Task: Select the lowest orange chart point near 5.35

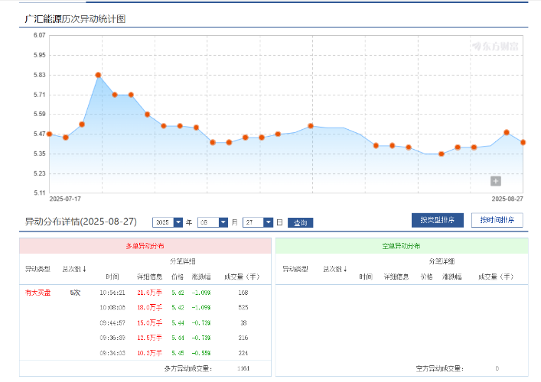Action: [x=442, y=154]
